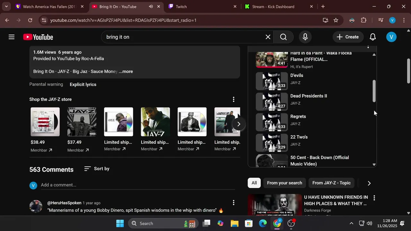Go to the YouTube home logo
Viewport: 411px width, 231px height.
(38, 37)
